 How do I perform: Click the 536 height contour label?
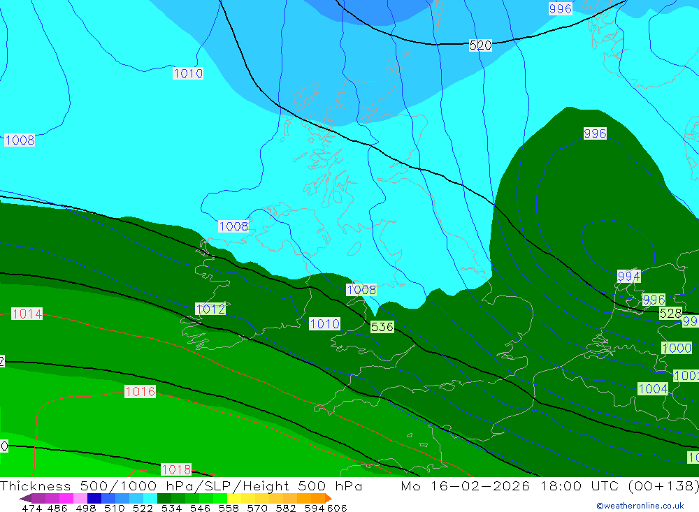pos(382,327)
